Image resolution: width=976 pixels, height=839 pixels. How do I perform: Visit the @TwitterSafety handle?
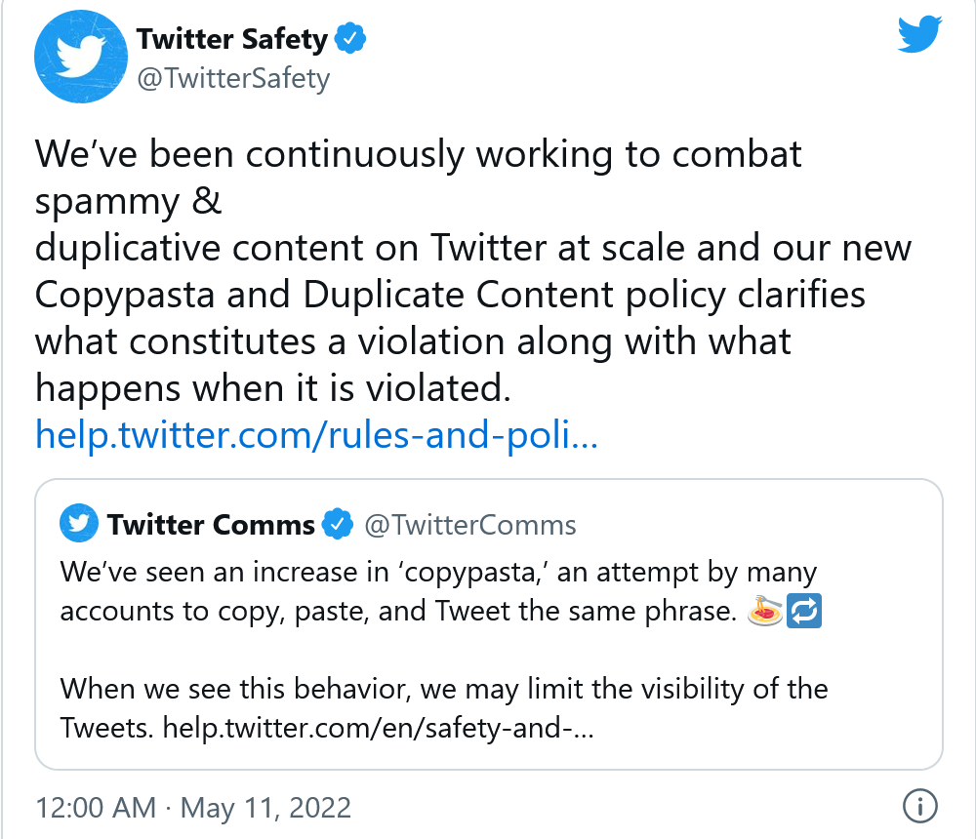[x=233, y=78]
